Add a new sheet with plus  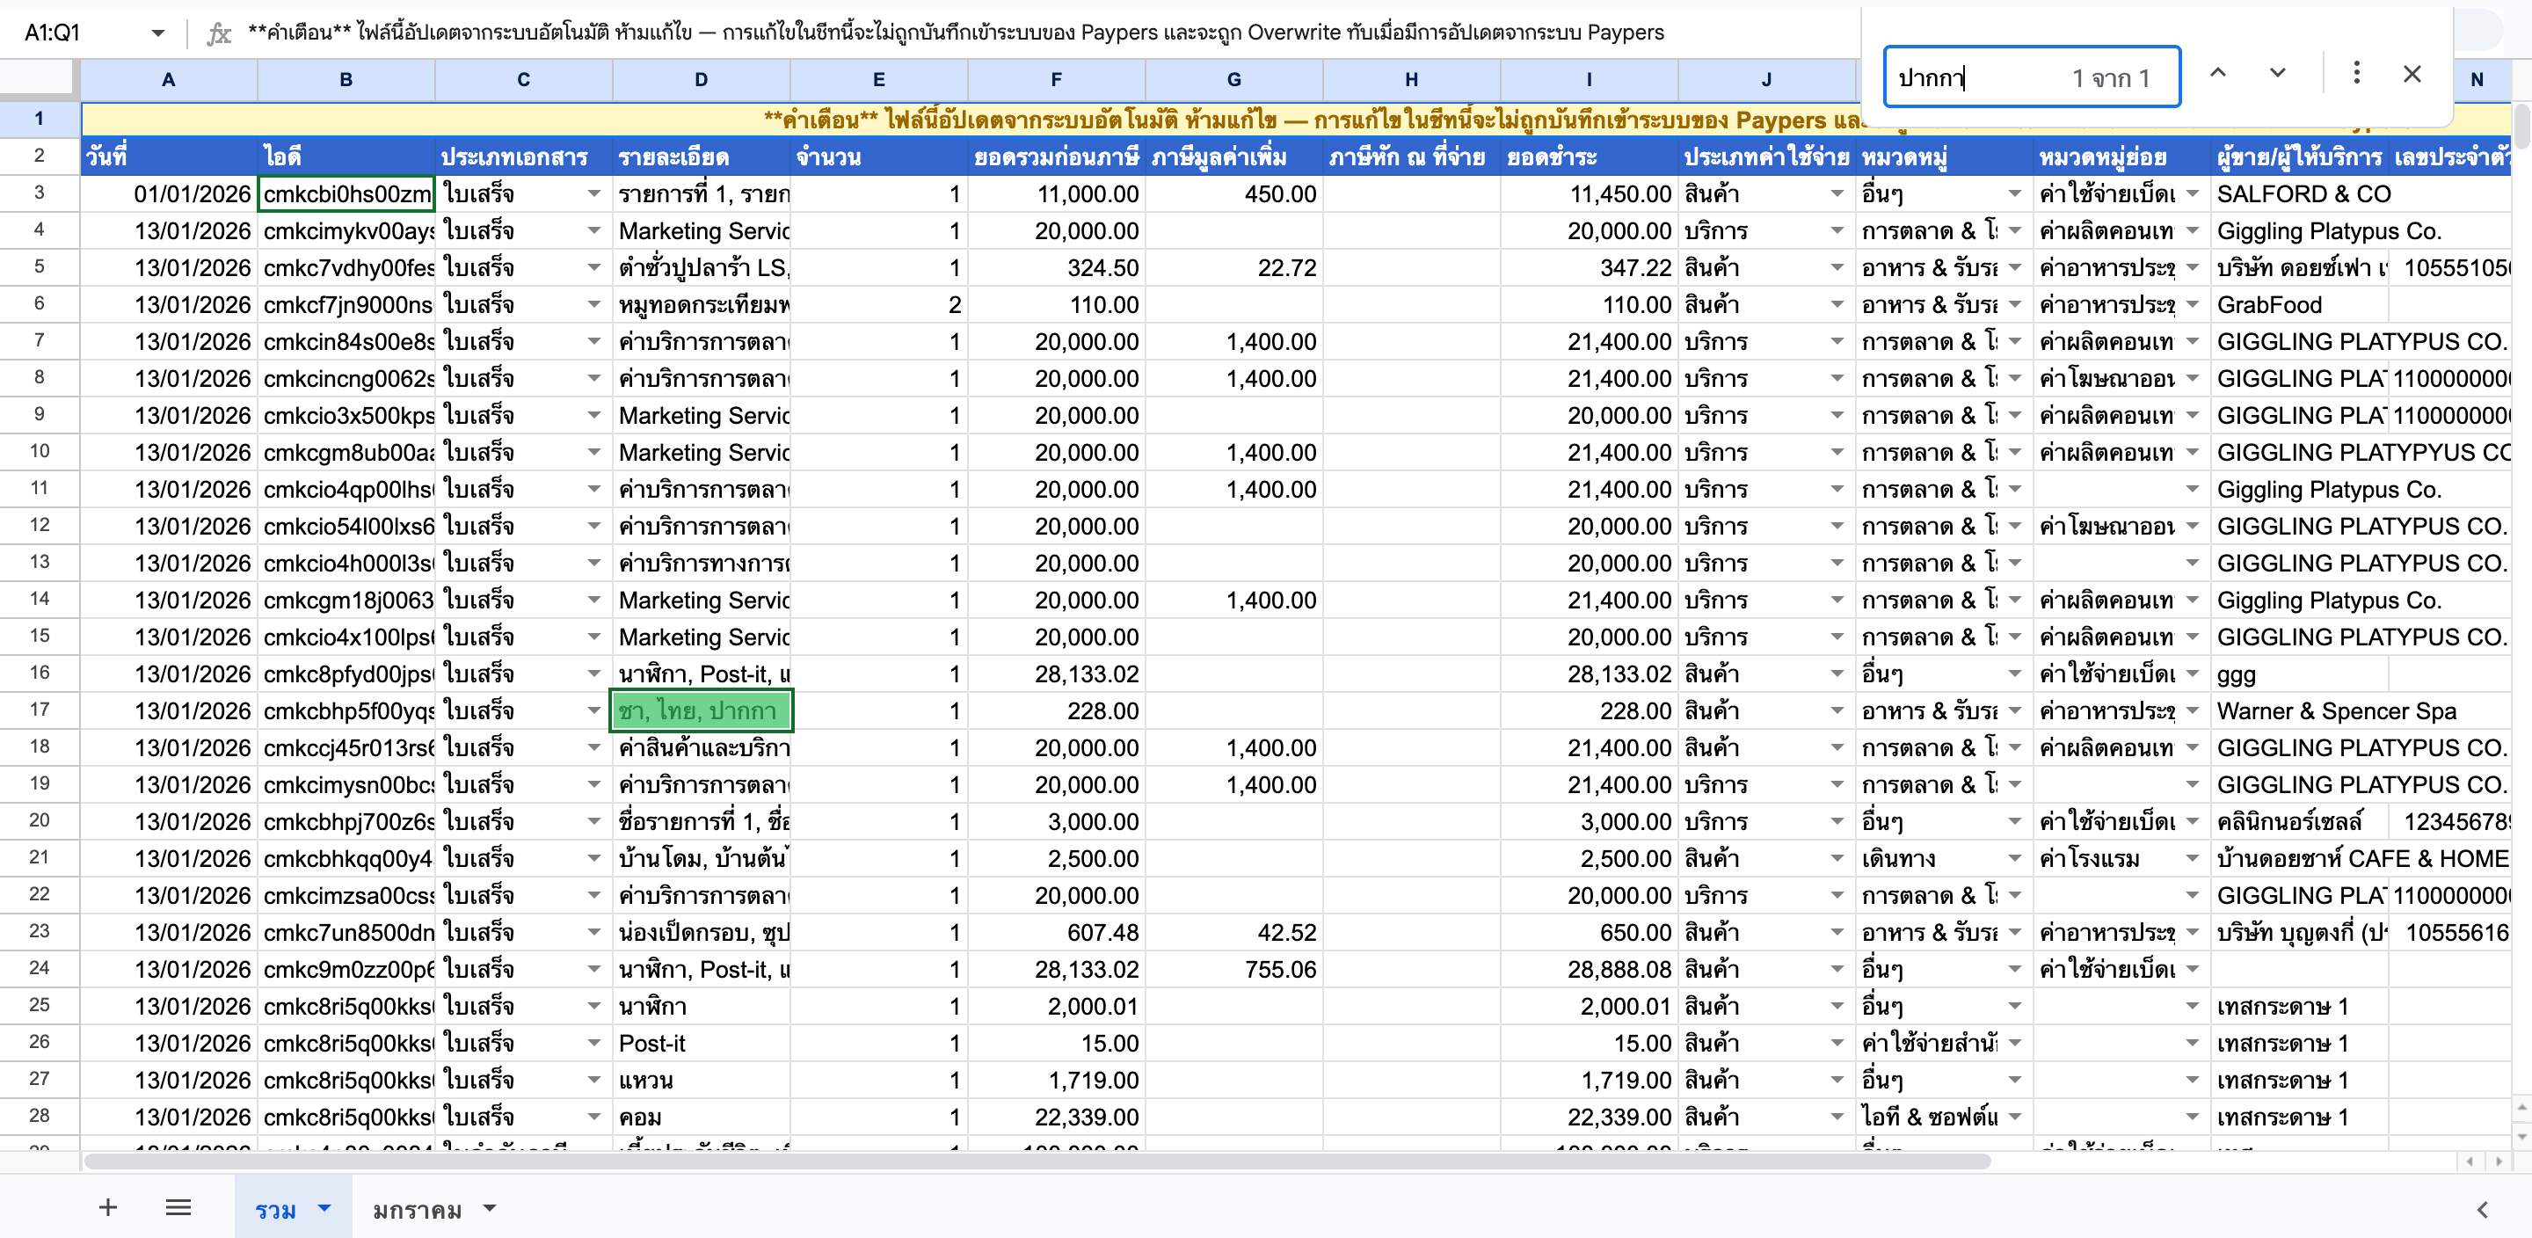(108, 1206)
